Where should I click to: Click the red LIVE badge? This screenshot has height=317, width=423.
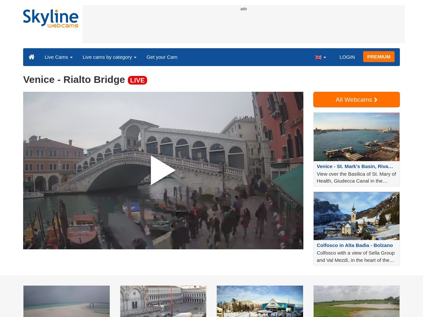(137, 80)
